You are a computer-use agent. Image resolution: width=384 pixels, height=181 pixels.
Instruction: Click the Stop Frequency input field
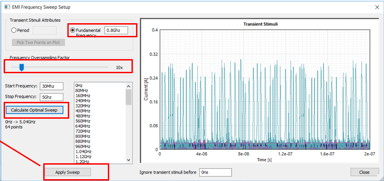click(51, 97)
